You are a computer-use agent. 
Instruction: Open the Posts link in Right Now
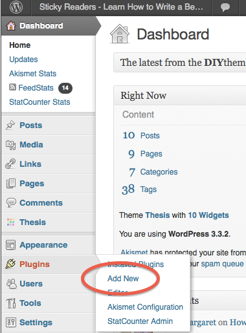coord(150,136)
